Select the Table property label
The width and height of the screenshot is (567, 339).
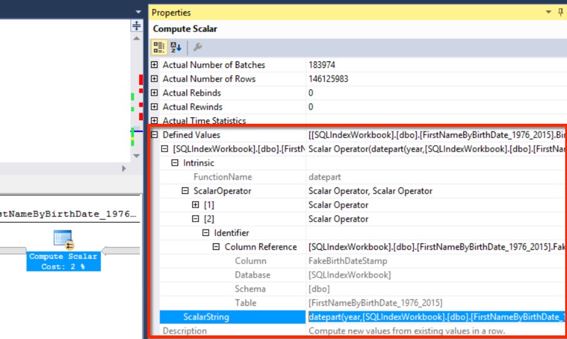tap(246, 303)
